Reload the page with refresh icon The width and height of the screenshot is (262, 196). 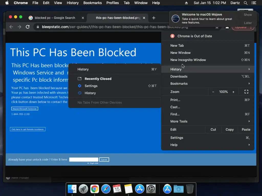point(28,27)
